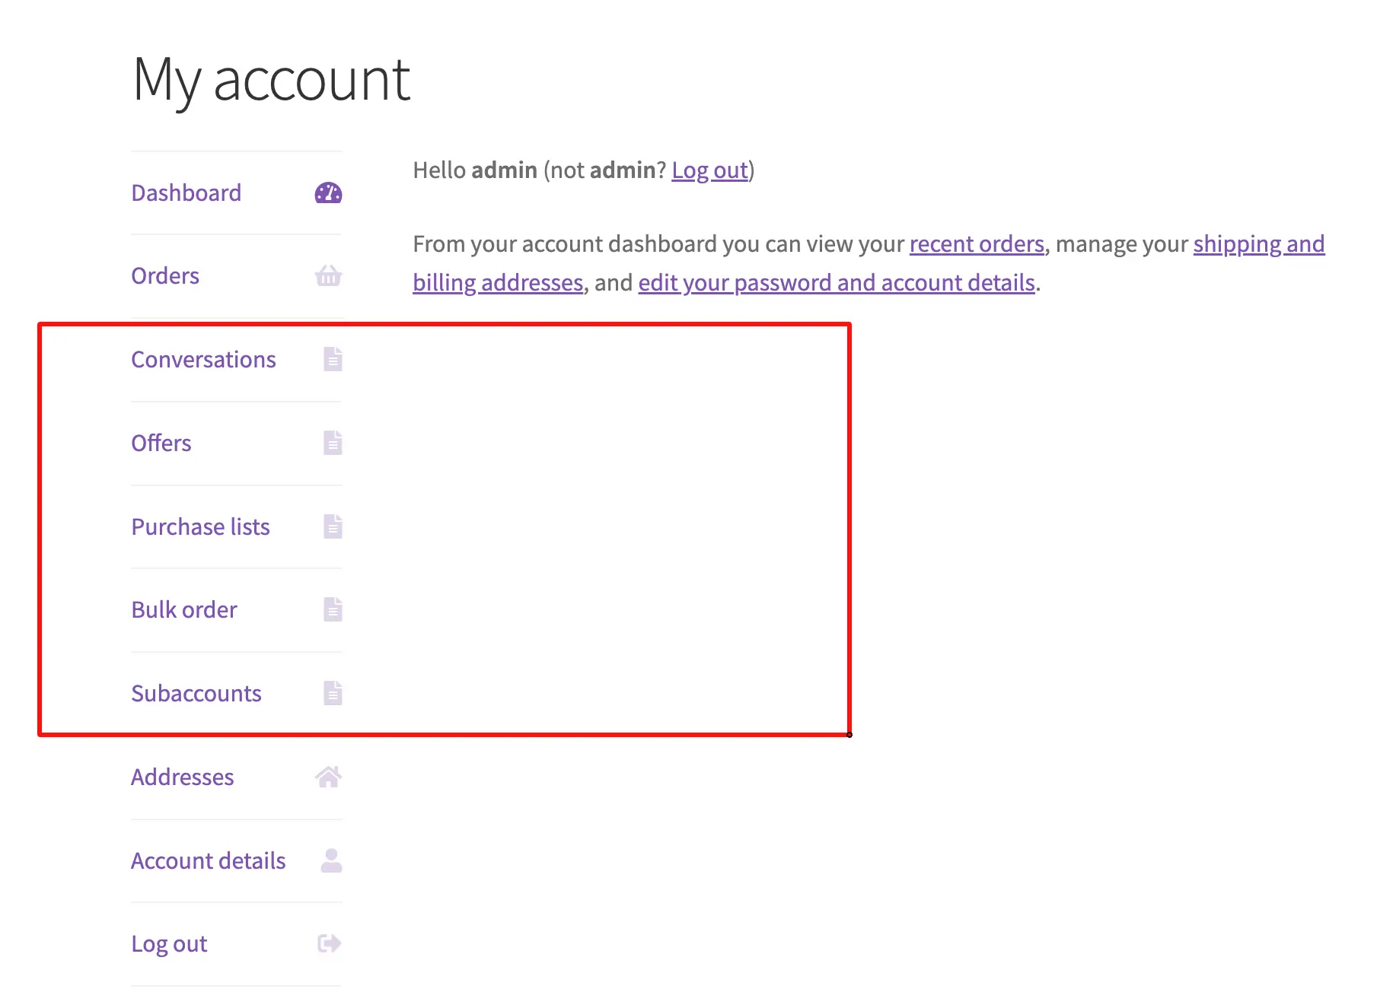Follow the recent orders link
This screenshot has height=992, width=1393.
977,244
